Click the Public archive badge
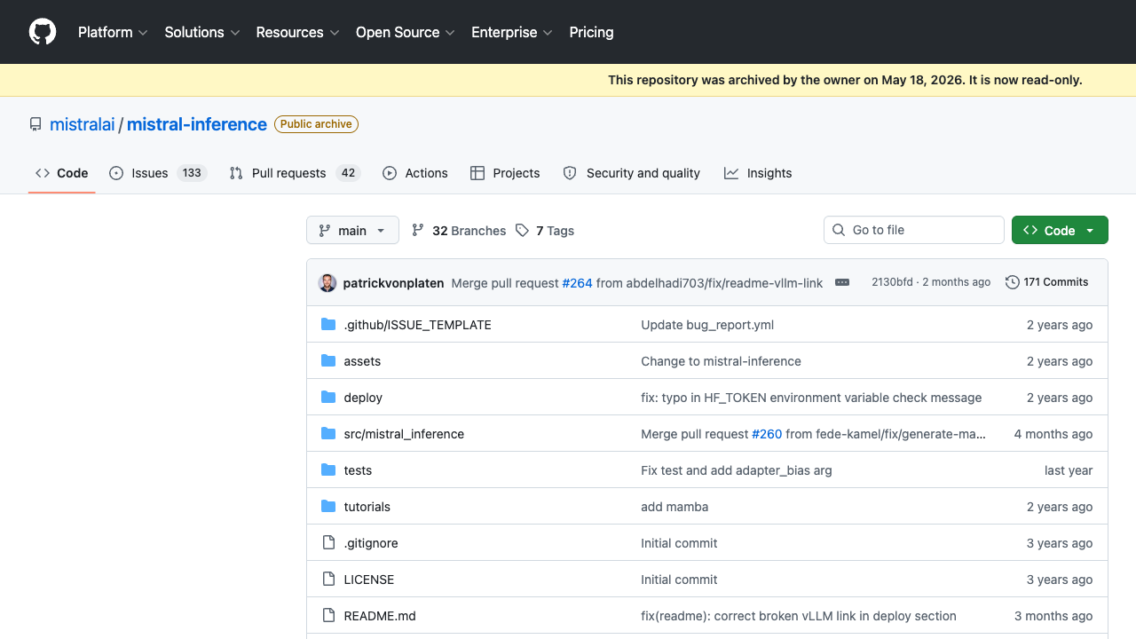Viewport: 1136px width, 639px height. pyautogui.click(x=316, y=124)
